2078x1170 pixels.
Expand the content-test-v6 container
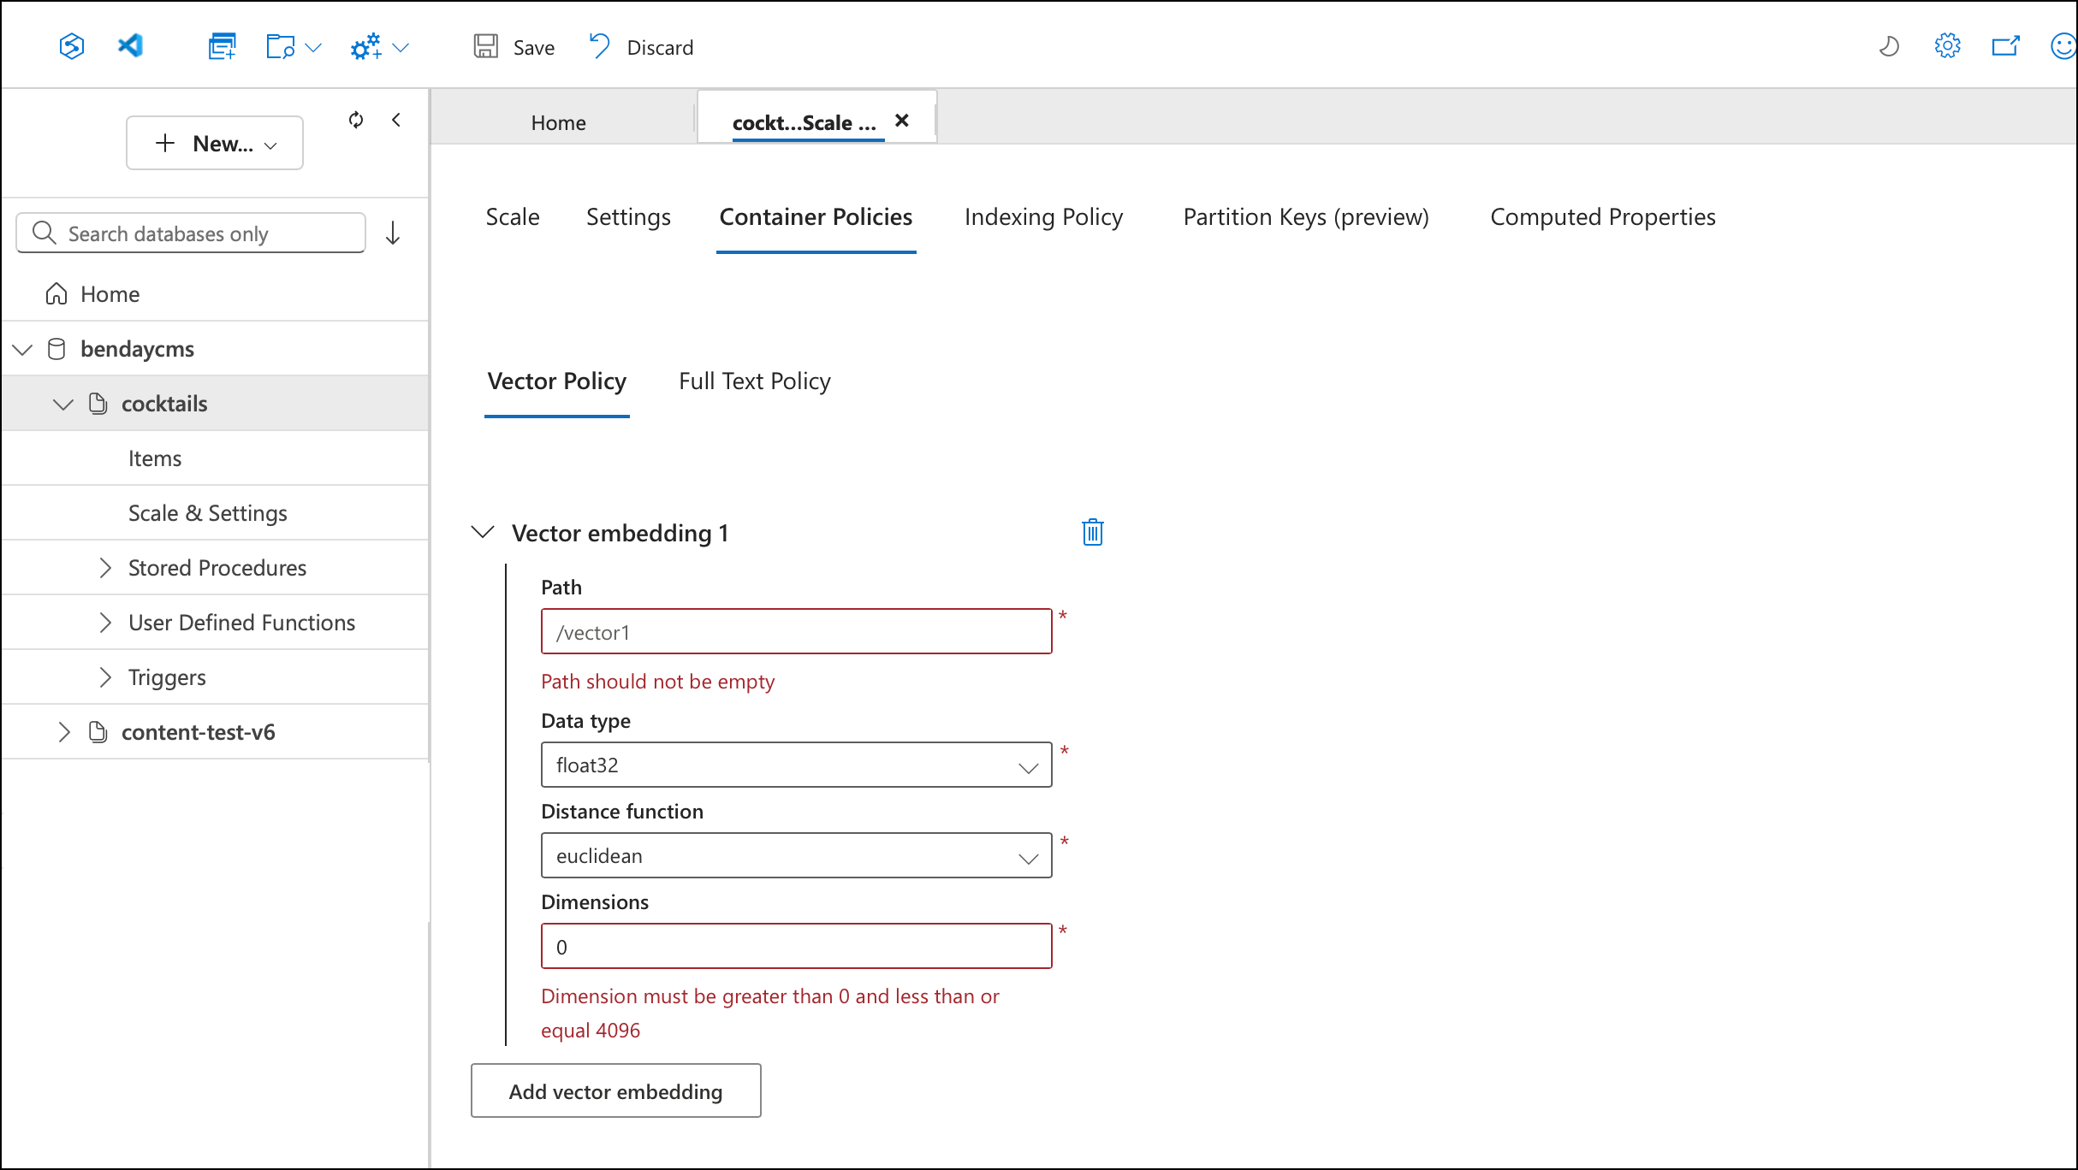[x=64, y=732]
